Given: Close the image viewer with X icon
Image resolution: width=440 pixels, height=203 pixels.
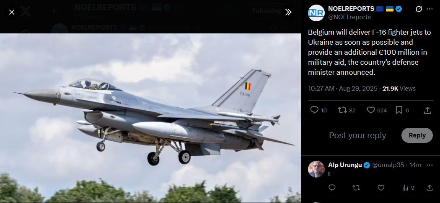Looking at the screenshot, I should click(x=11, y=12).
